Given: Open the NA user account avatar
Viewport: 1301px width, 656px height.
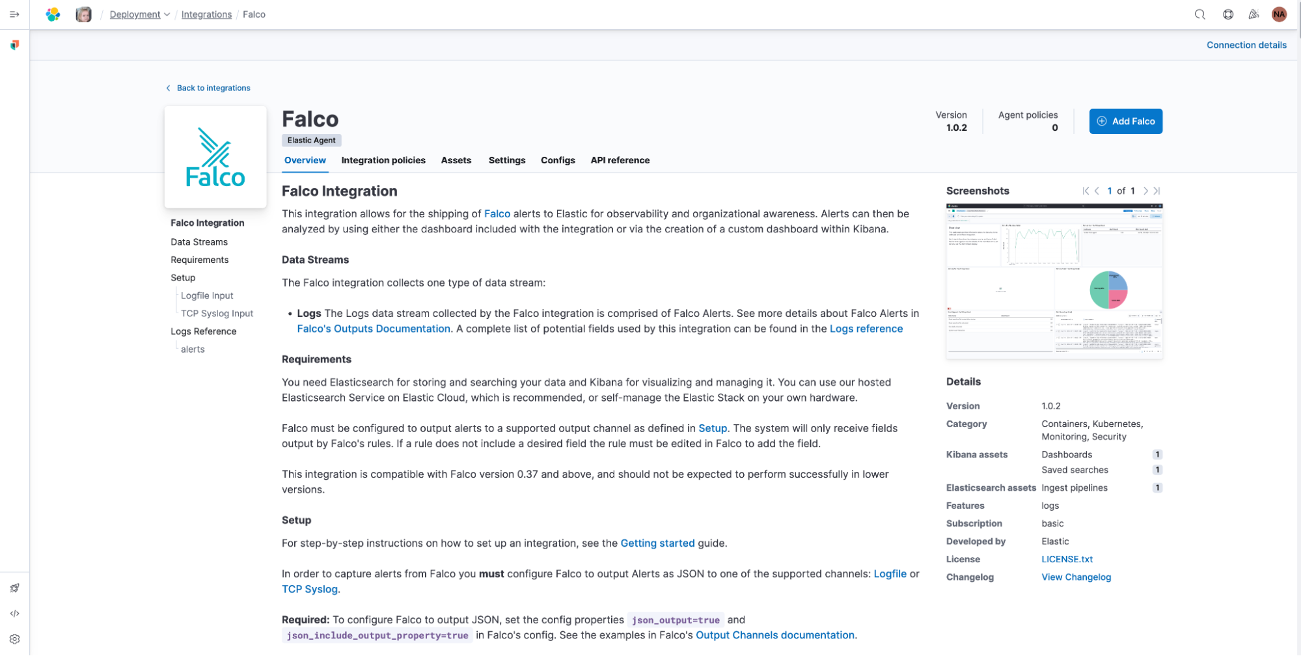Looking at the screenshot, I should (1279, 14).
